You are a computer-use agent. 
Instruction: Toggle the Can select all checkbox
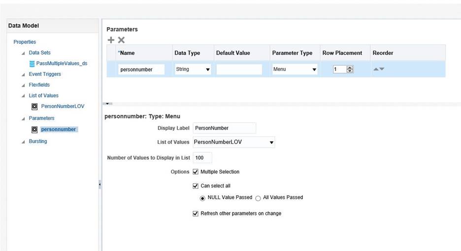coord(196,186)
